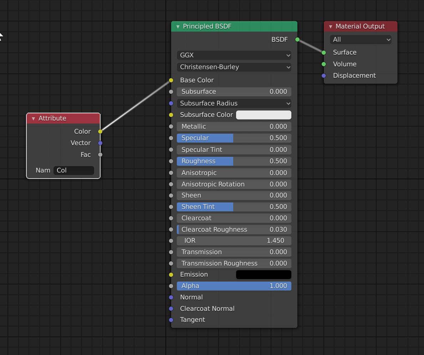Click the Attribute Name field containing Col
The height and width of the screenshot is (355, 424).
tap(74, 170)
